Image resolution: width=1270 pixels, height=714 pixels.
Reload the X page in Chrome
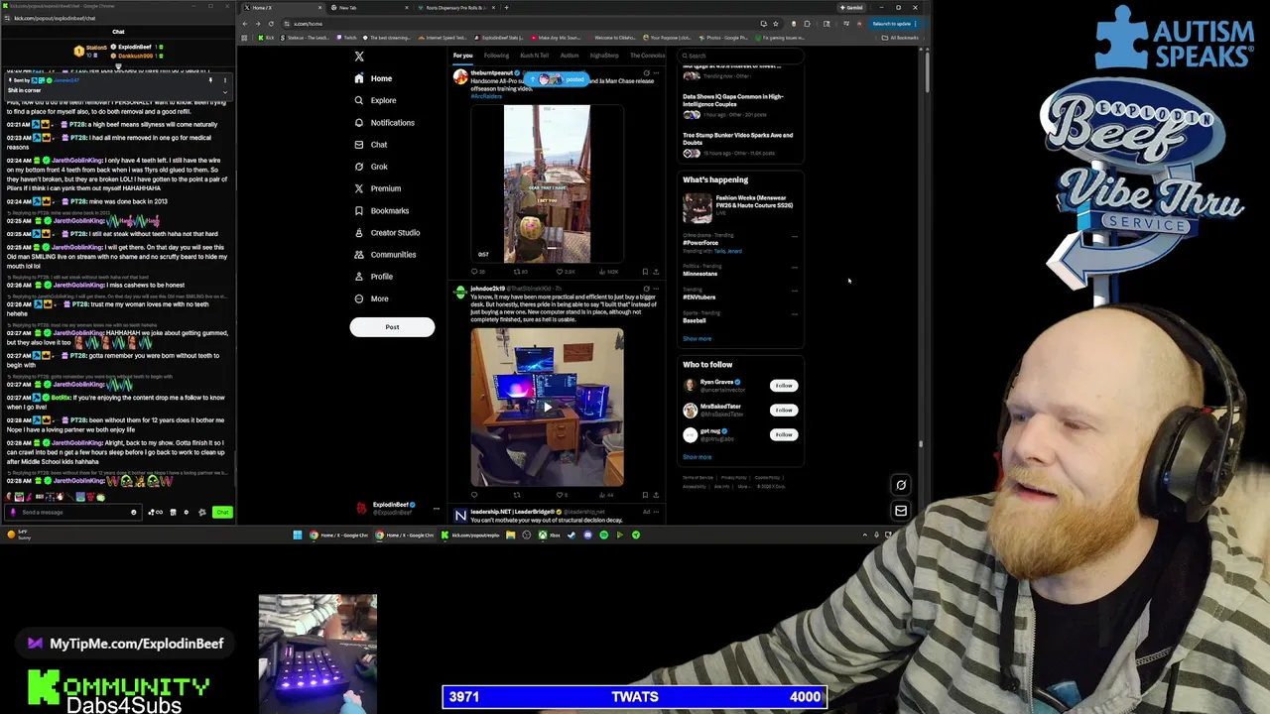click(271, 24)
